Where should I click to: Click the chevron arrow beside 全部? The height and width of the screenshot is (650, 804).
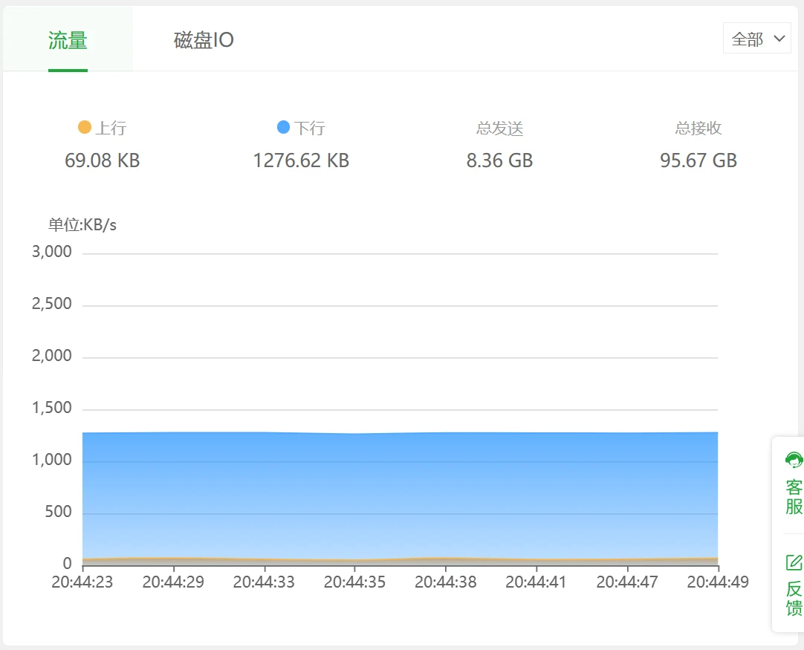tap(779, 39)
